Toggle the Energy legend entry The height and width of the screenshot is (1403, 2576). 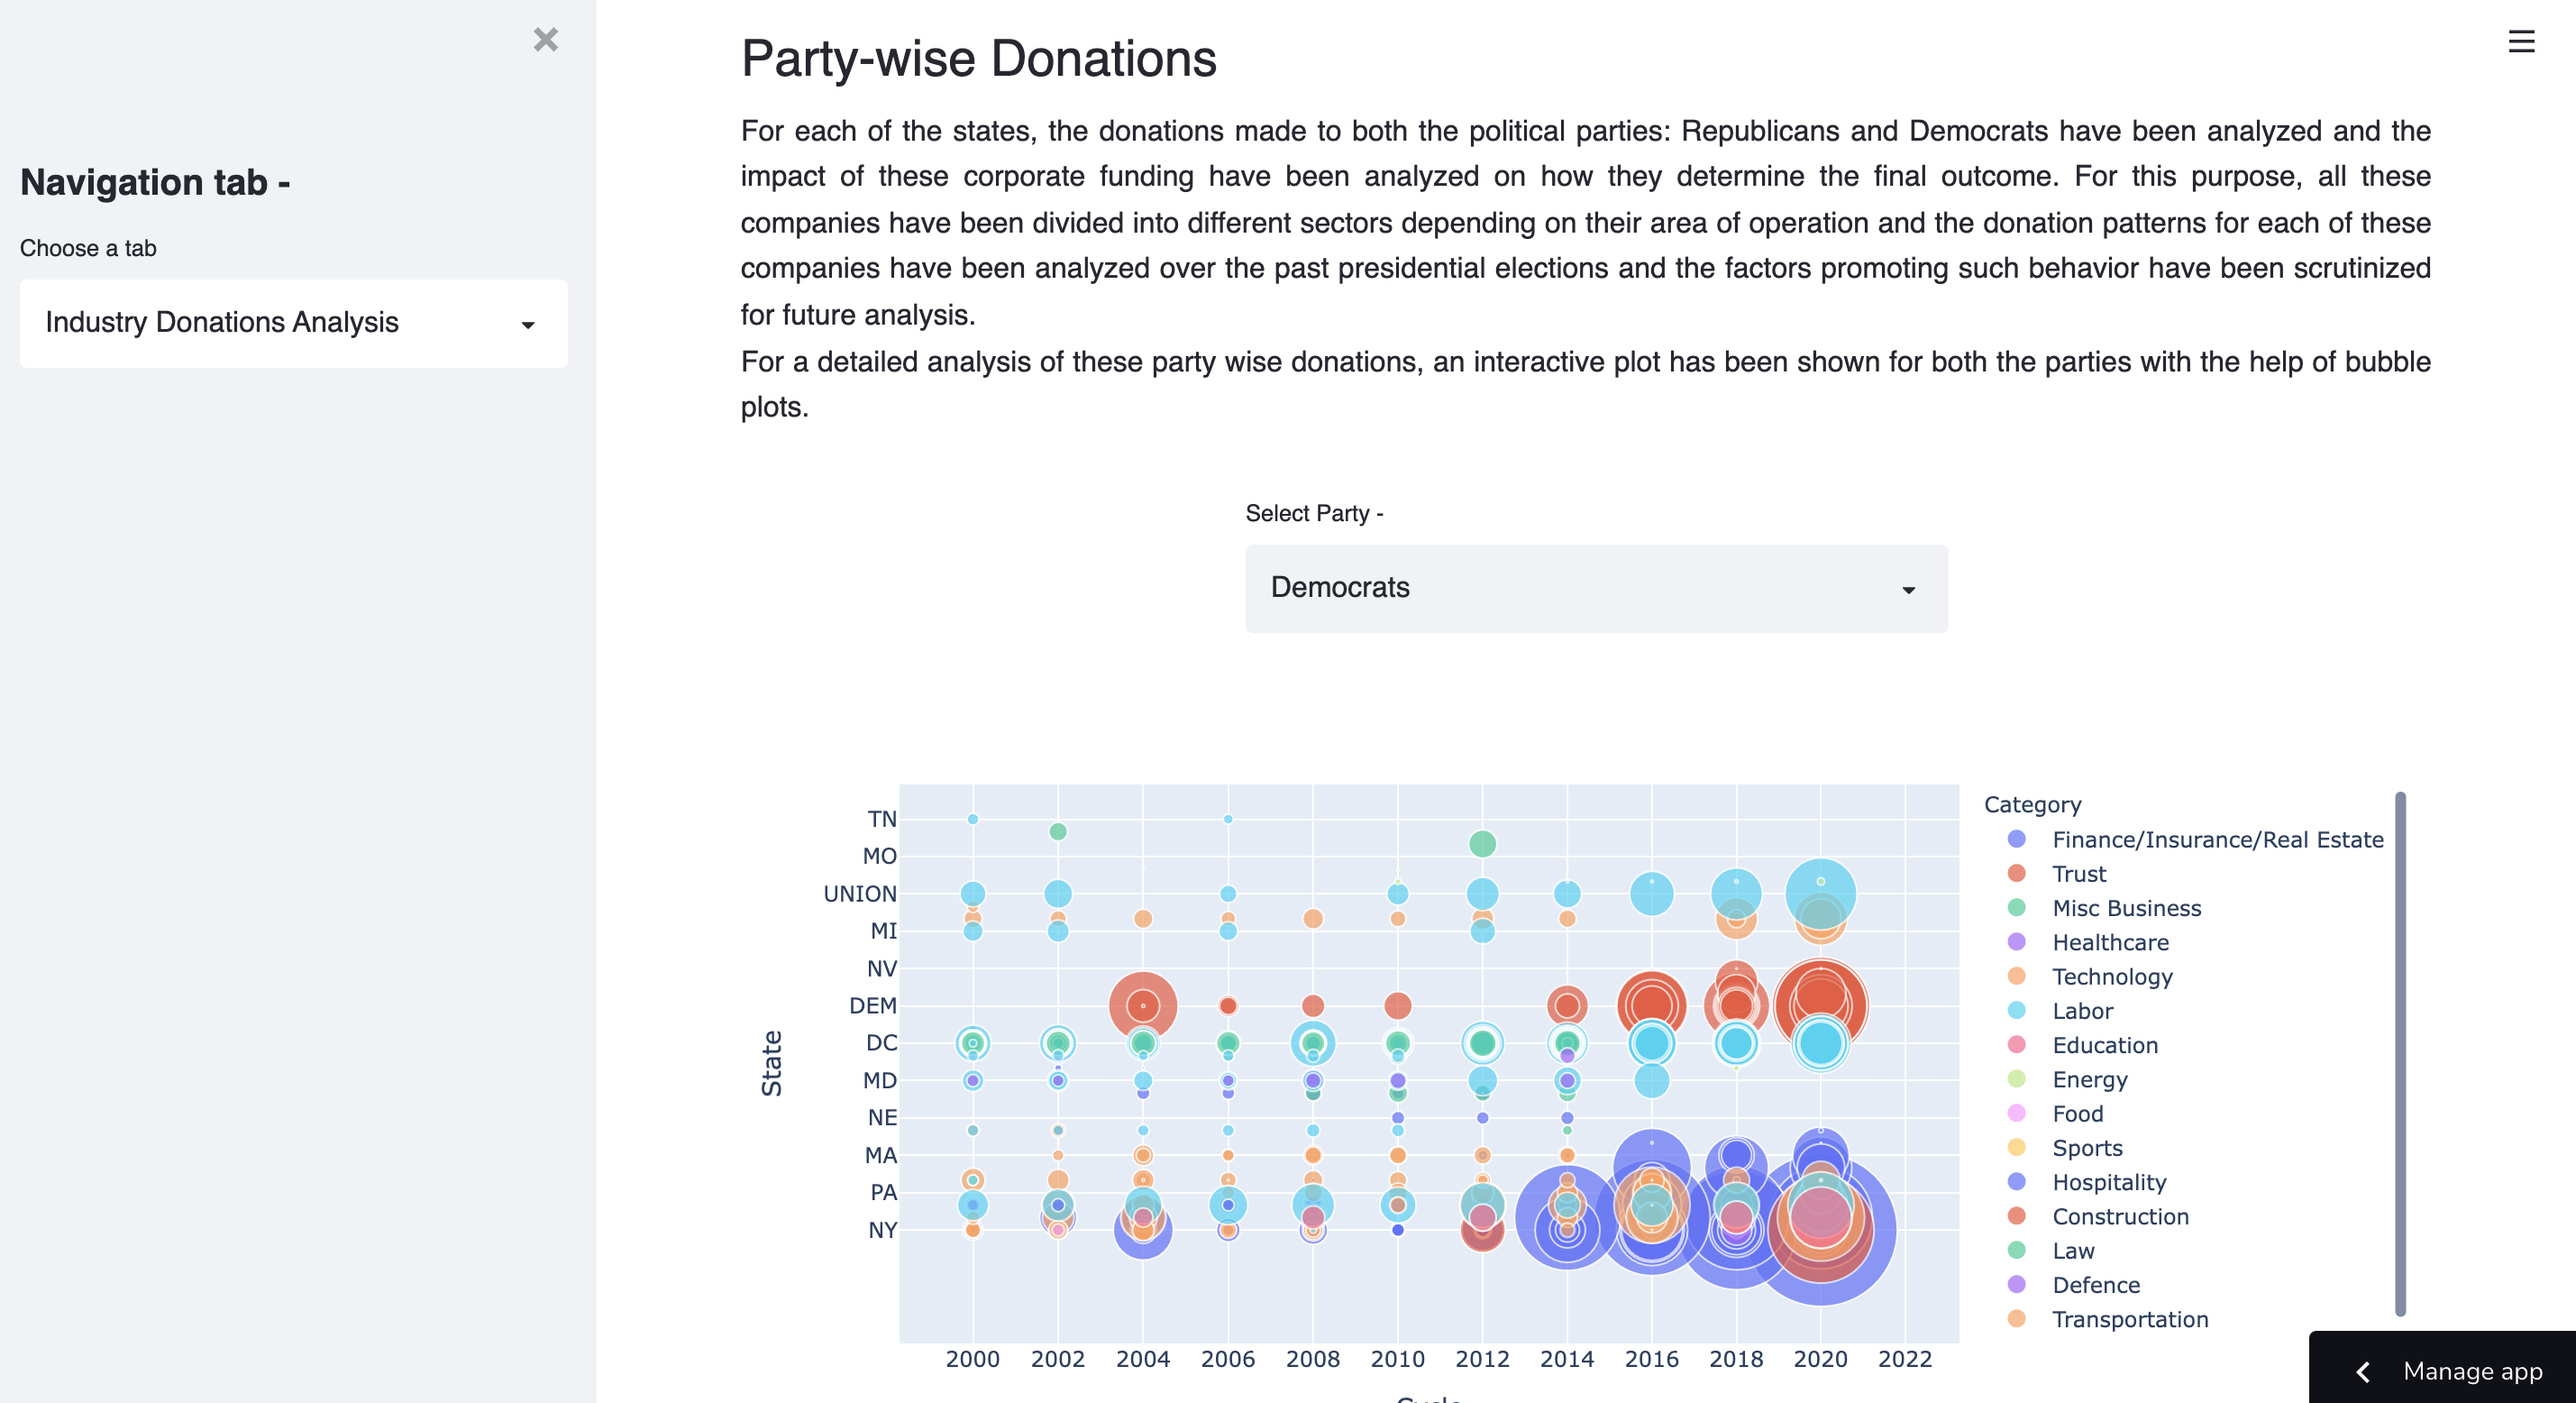[2089, 1078]
